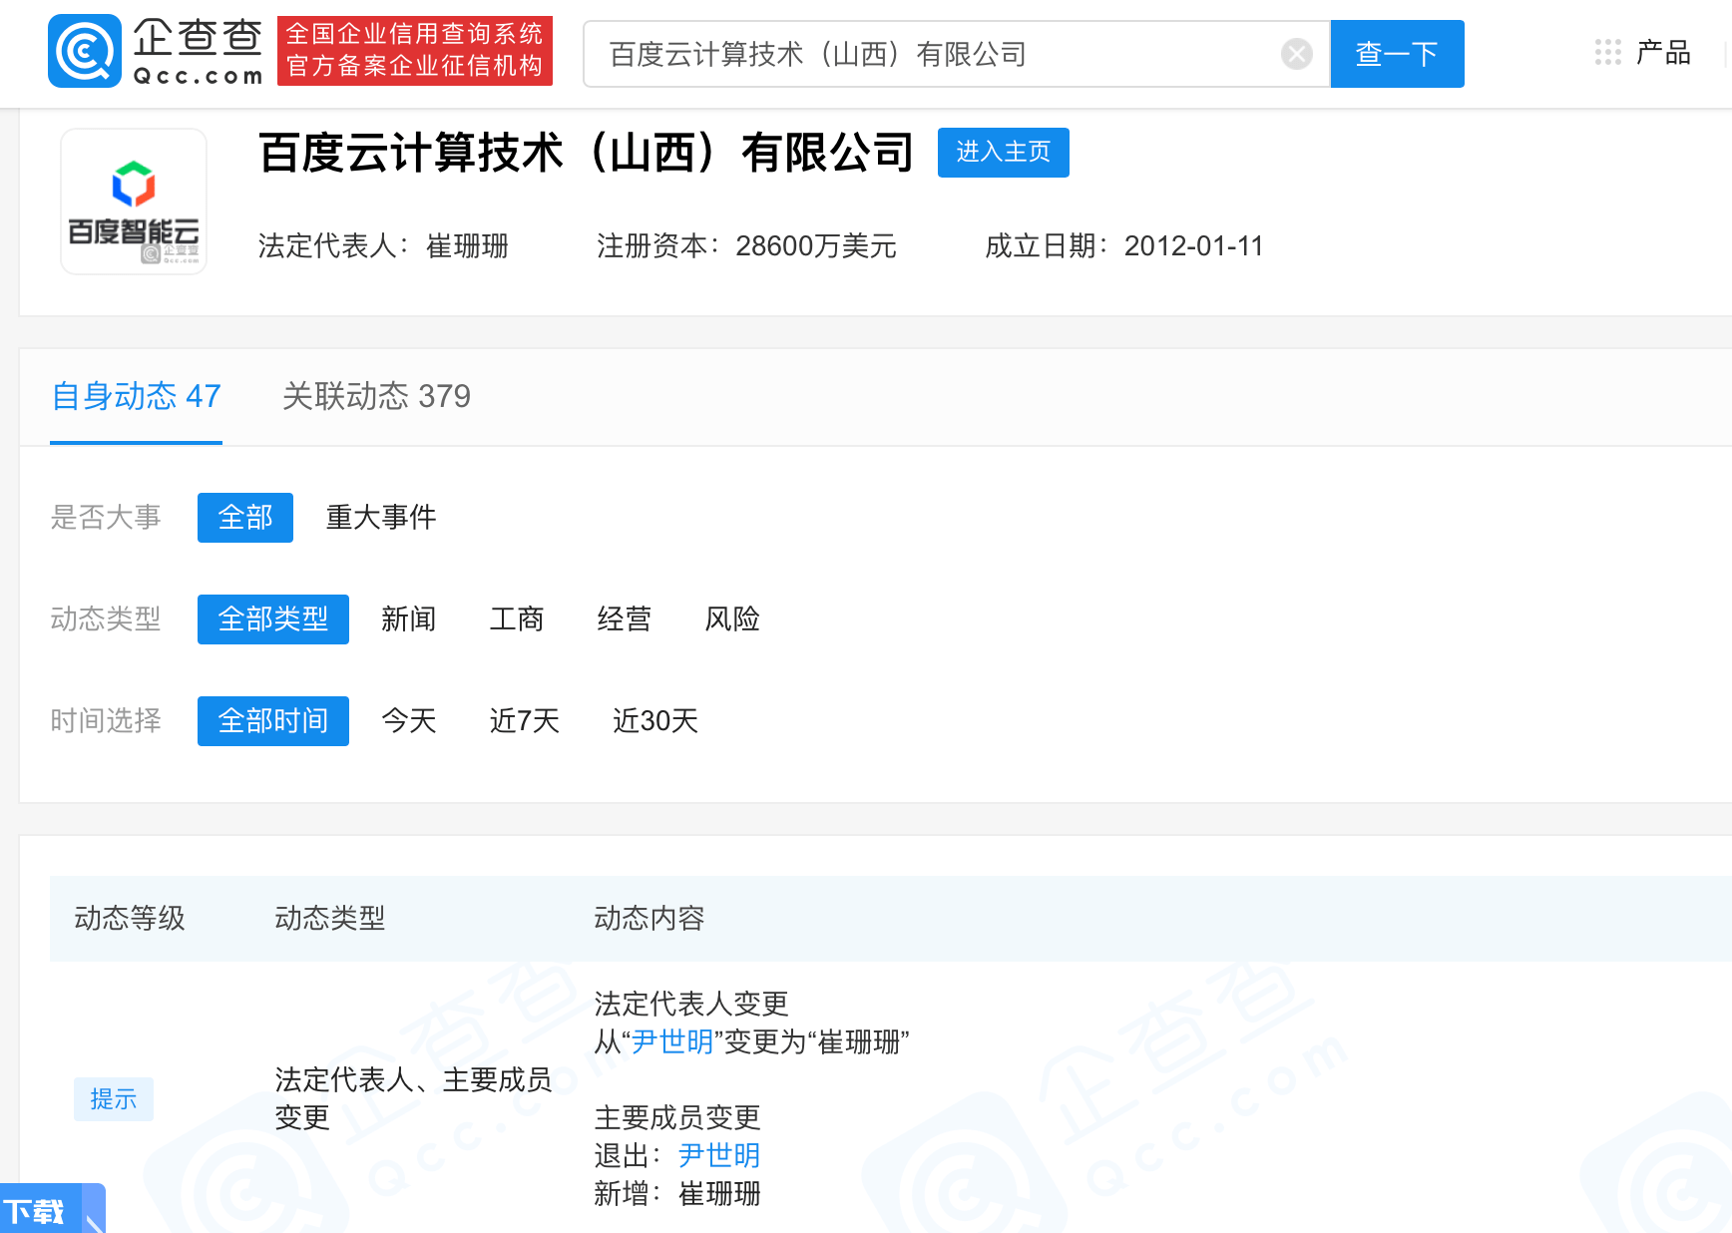1732x1233 pixels.
Task: Filter by 重大事件 only
Action: [x=381, y=518]
